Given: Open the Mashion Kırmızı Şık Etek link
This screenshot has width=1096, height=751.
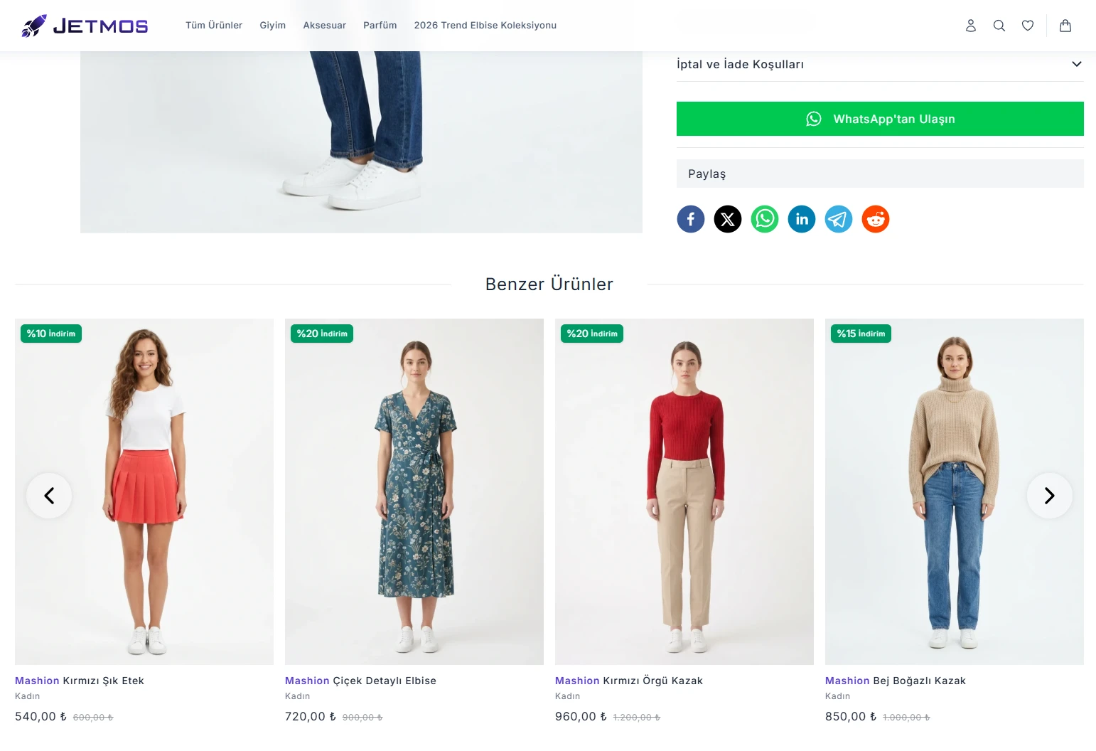Looking at the screenshot, I should pyautogui.click(x=80, y=681).
